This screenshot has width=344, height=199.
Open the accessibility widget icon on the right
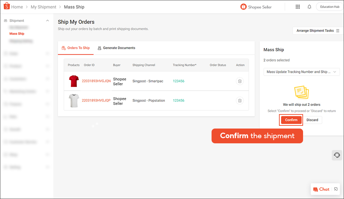(337, 155)
